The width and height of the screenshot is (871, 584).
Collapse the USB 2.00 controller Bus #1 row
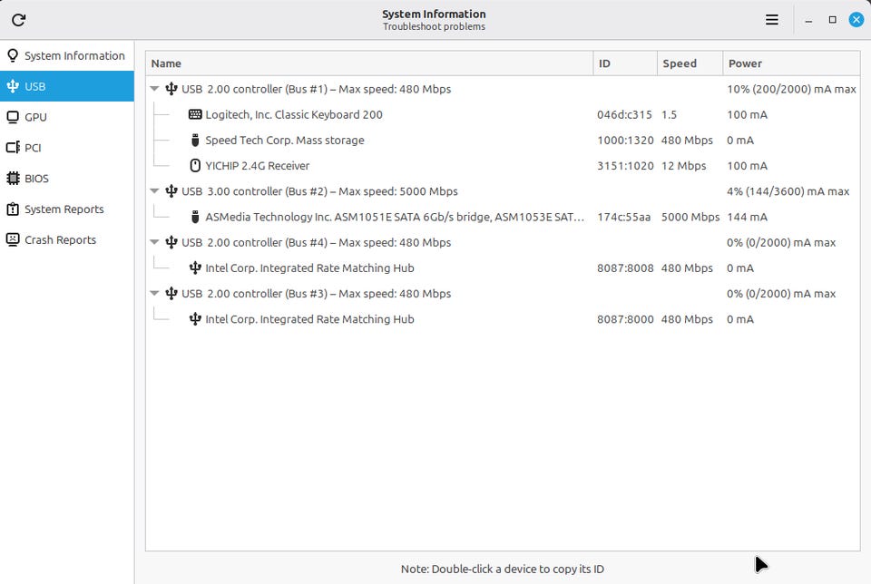coord(155,90)
